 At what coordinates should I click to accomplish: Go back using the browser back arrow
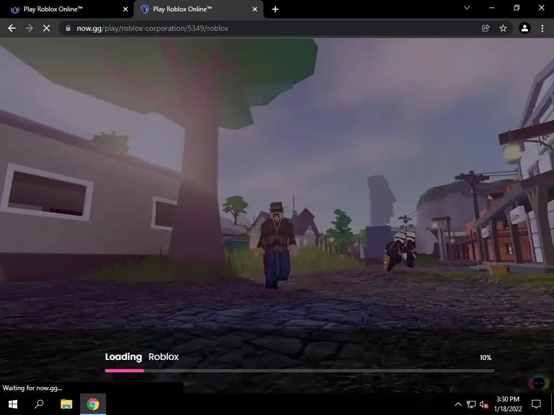[x=12, y=28]
